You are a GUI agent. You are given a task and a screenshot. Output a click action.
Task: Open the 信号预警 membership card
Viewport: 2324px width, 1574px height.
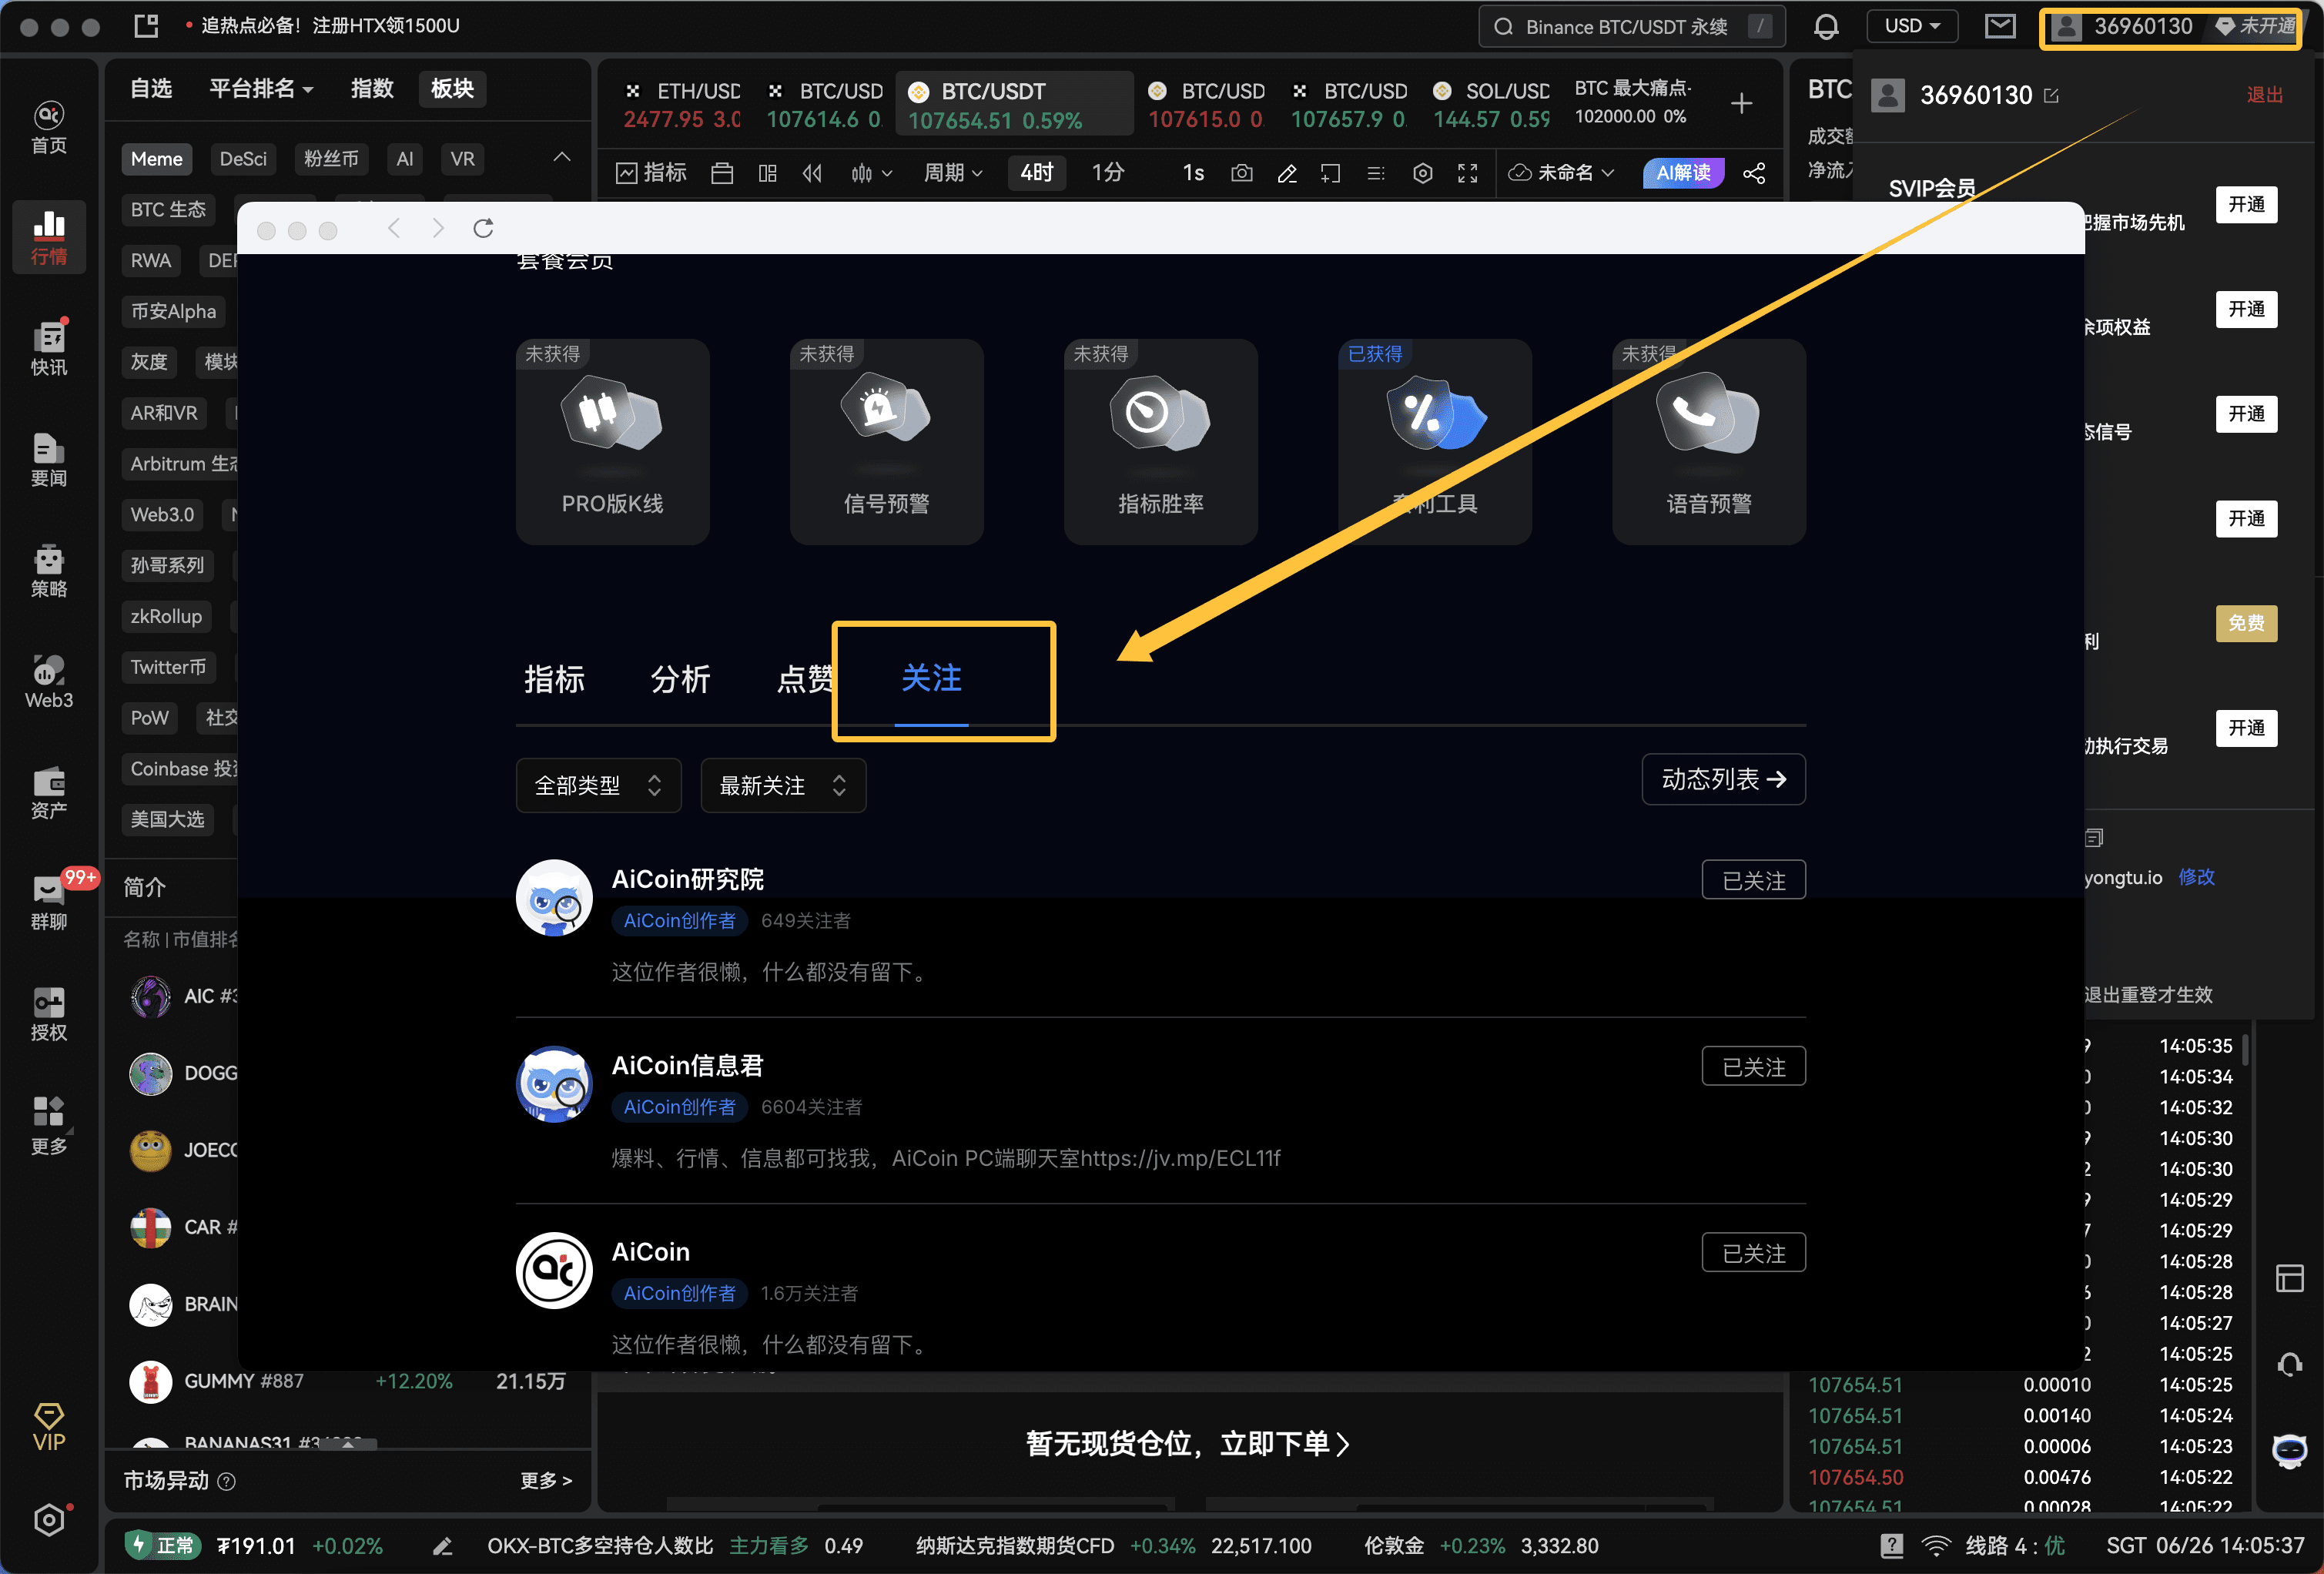pyautogui.click(x=886, y=442)
